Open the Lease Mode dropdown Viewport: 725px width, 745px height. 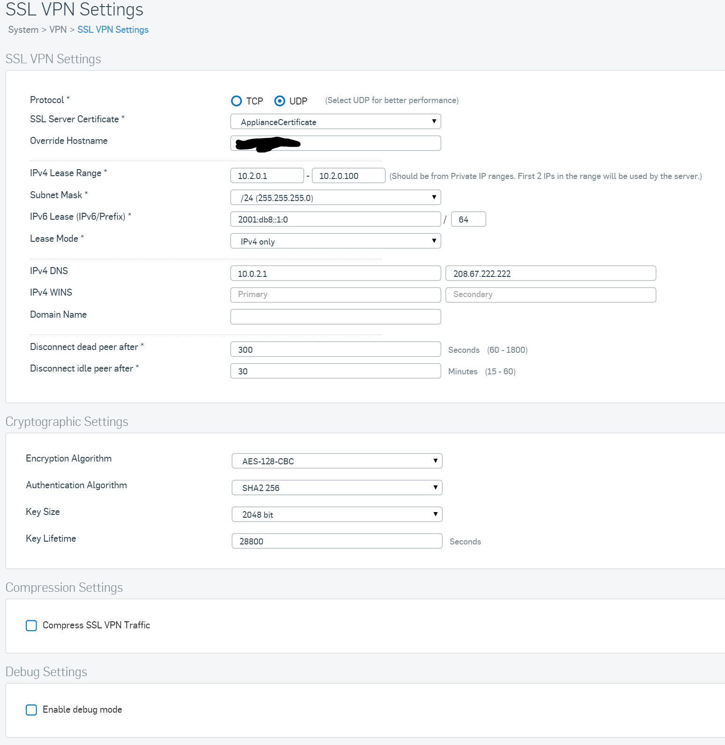tap(336, 241)
